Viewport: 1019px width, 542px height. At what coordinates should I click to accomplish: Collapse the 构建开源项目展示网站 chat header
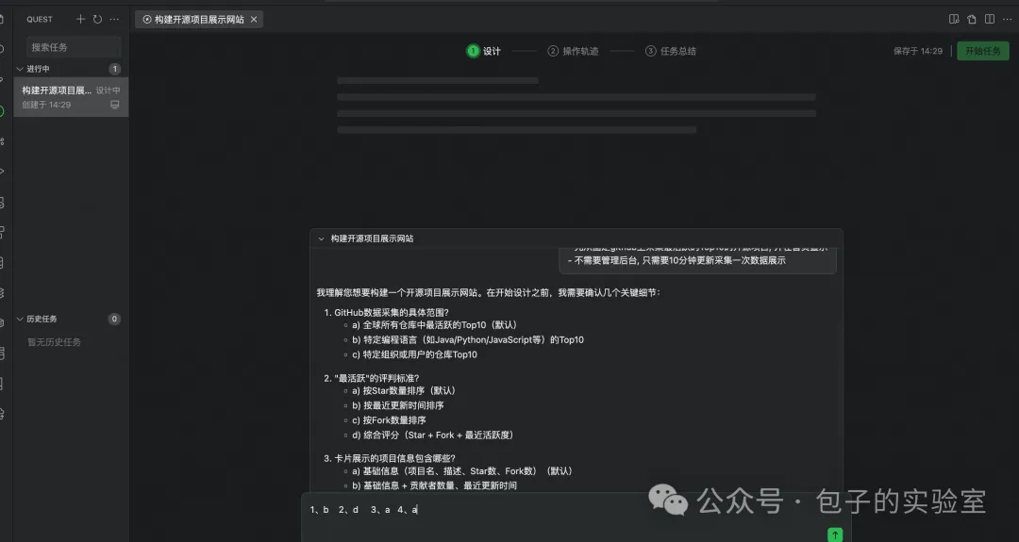pos(321,238)
